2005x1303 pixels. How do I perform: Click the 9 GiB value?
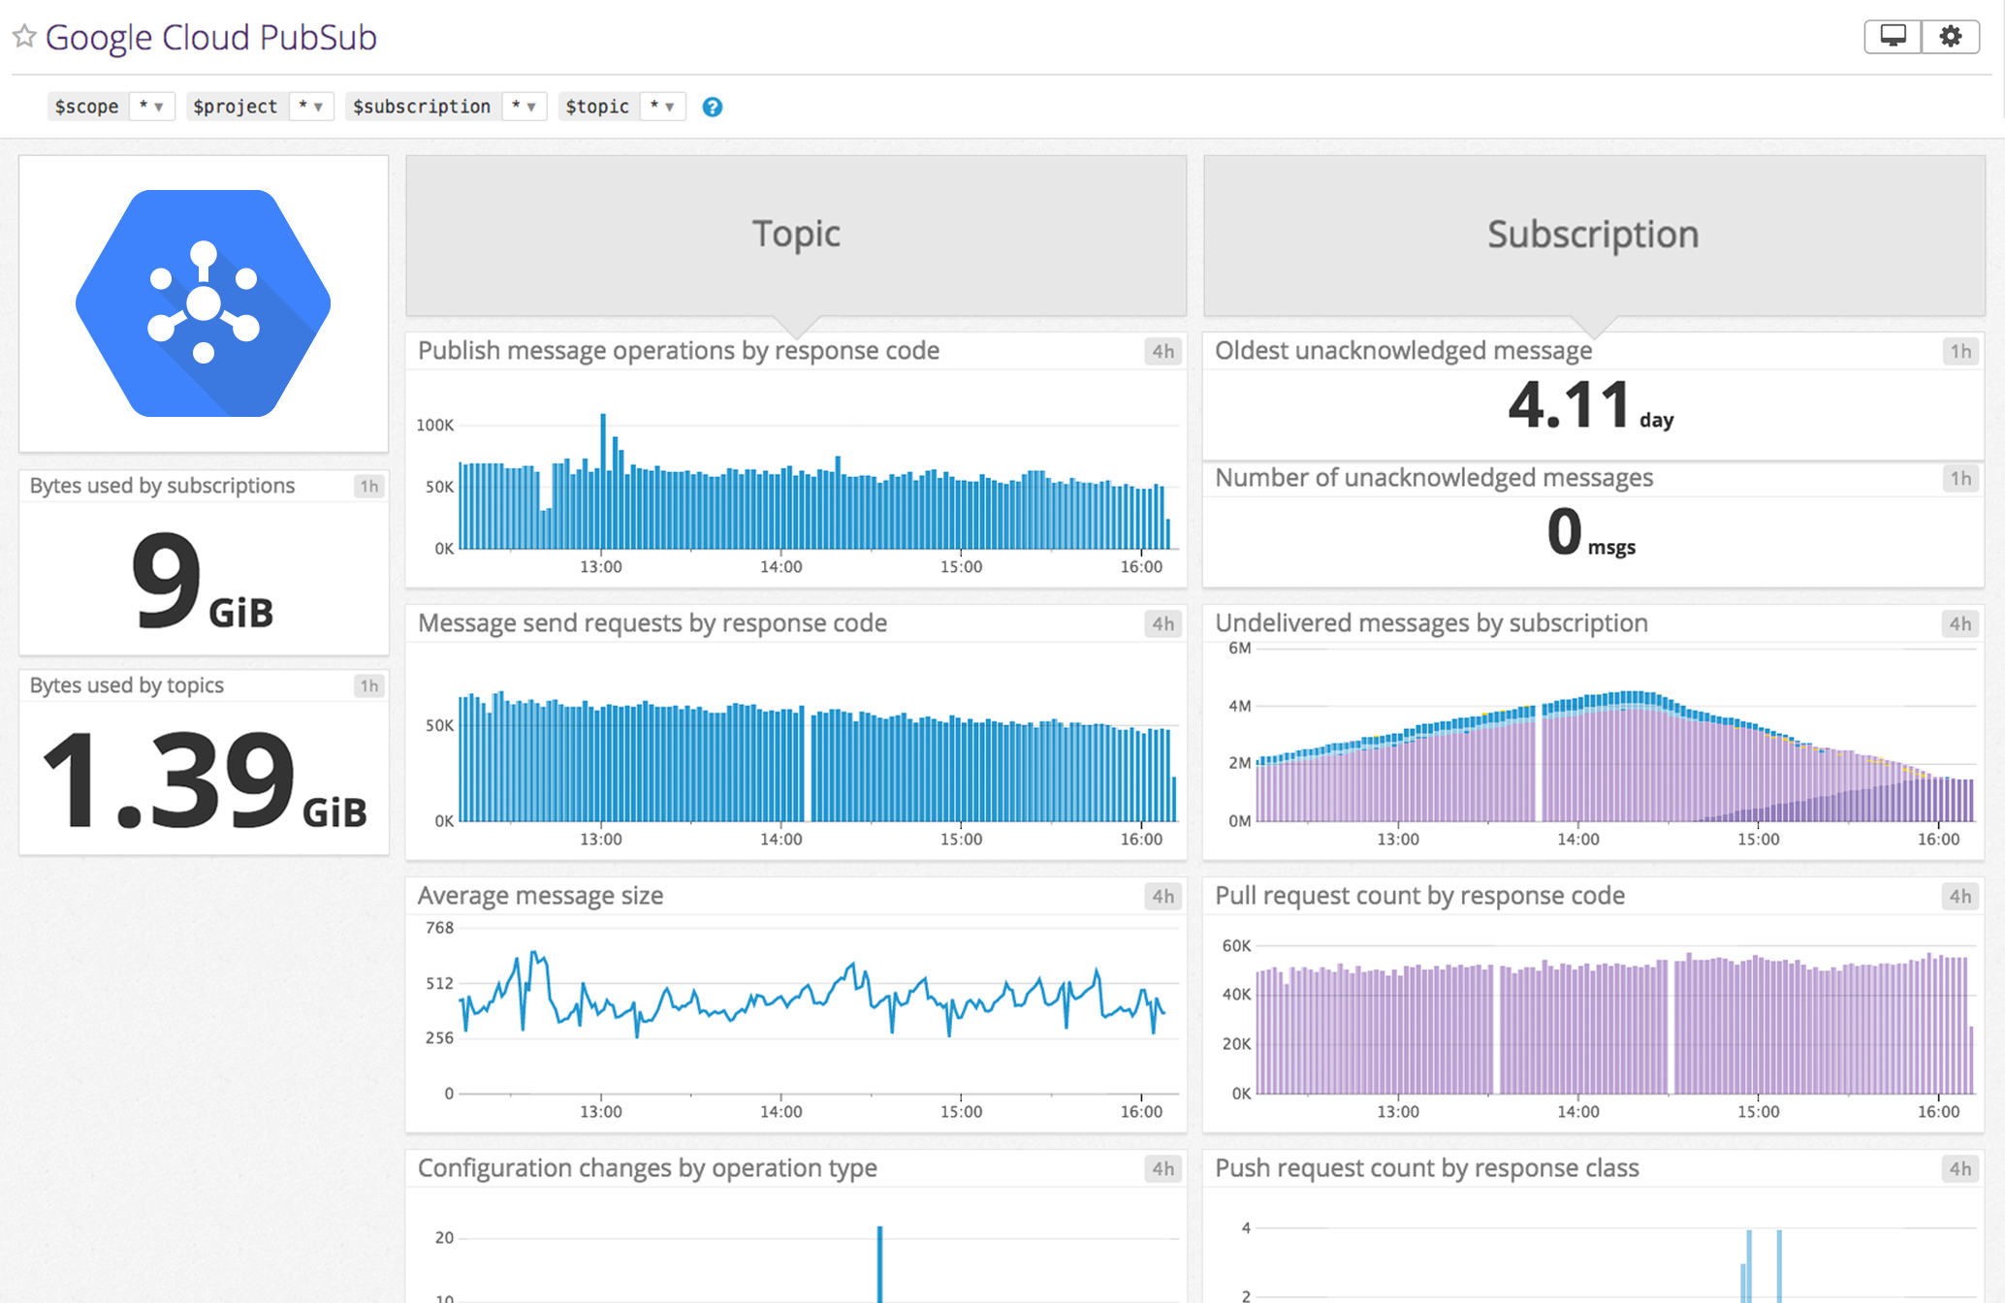coord(203,580)
